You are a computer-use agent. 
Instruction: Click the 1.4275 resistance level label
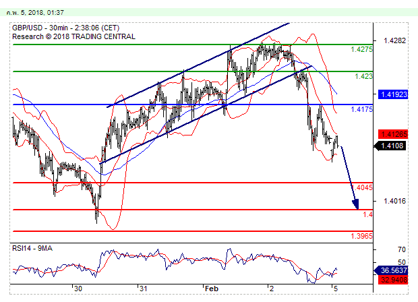(361, 49)
